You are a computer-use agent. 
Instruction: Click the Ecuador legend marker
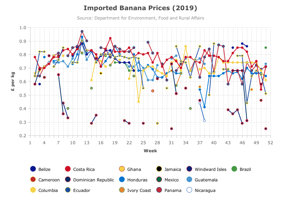click(68, 190)
